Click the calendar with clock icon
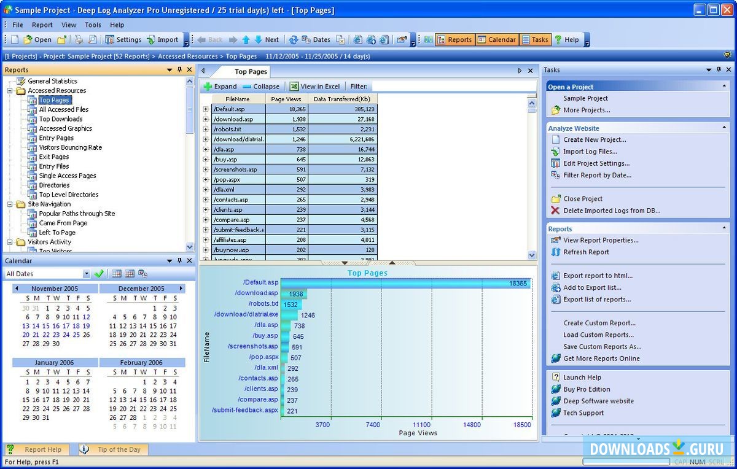The height and width of the screenshot is (469, 737). click(x=143, y=274)
